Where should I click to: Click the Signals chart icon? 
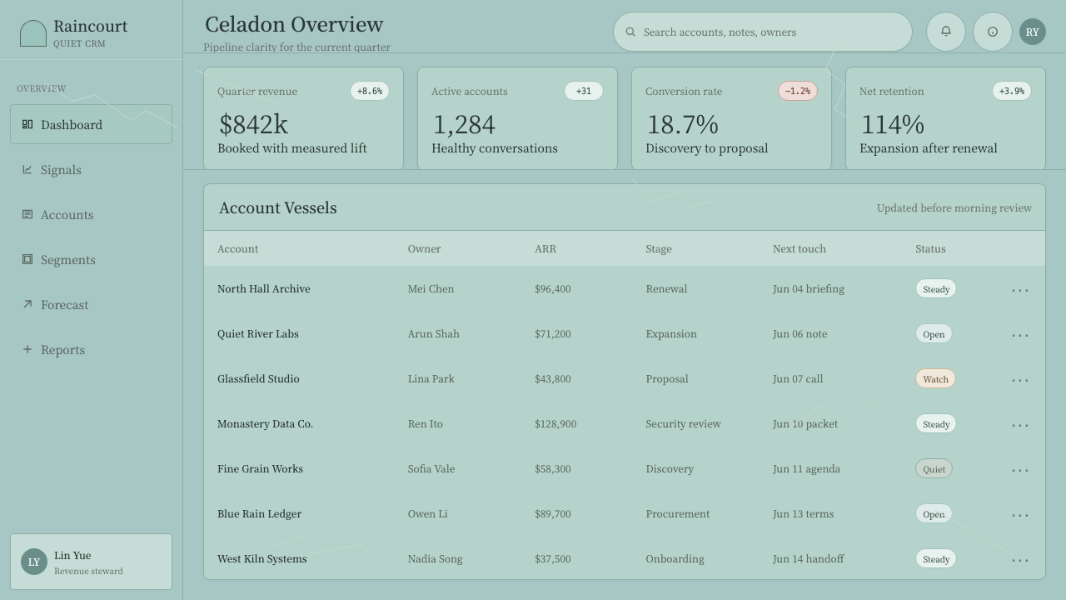tap(27, 169)
